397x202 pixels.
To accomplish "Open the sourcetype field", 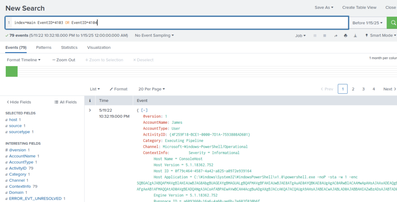I will click(19, 132).
